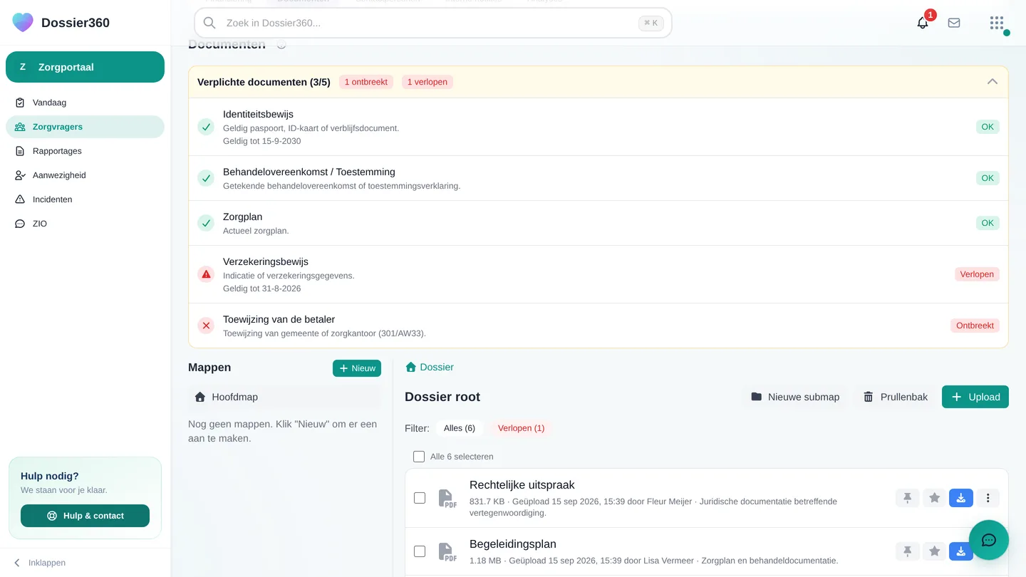Click the Identiteitsbewijs green checkmark icon
The width and height of the screenshot is (1026, 577).
pyautogui.click(x=206, y=127)
